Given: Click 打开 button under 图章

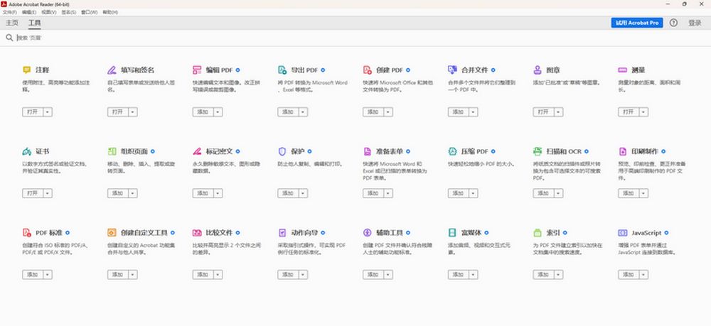Looking at the screenshot, I should pyautogui.click(x=543, y=112).
